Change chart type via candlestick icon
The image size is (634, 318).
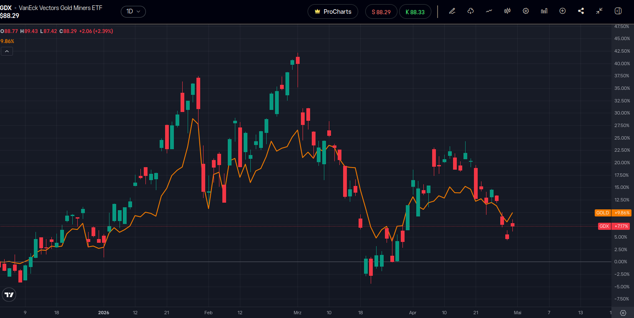507,11
